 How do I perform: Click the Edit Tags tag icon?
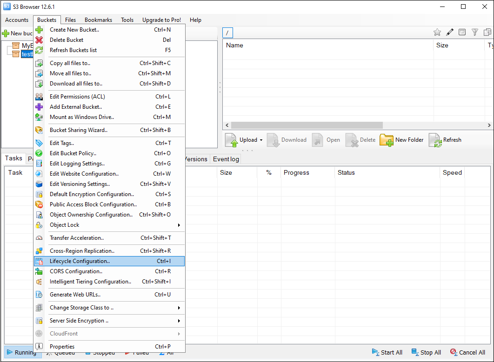[39, 143]
